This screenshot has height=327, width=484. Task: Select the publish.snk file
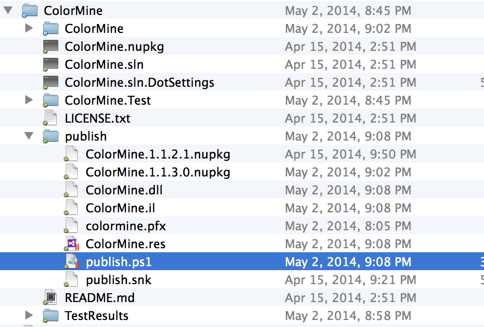(242, 280)
